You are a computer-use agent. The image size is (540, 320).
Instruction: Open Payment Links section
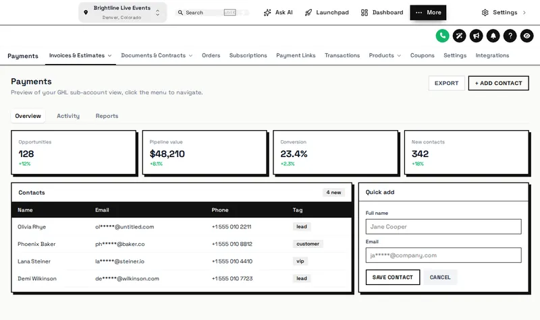(296, 55)
